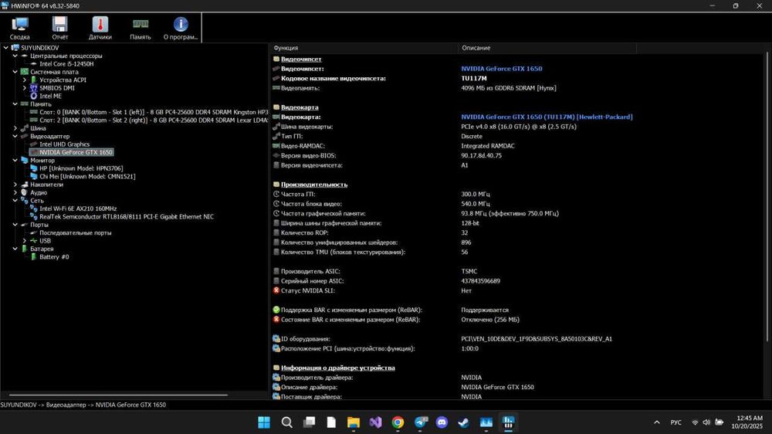The width and height of the screenshot is (772, 434).
Task: Click the red Статус NVIDIA SLI icon
Action: click(x=276, y=290)
